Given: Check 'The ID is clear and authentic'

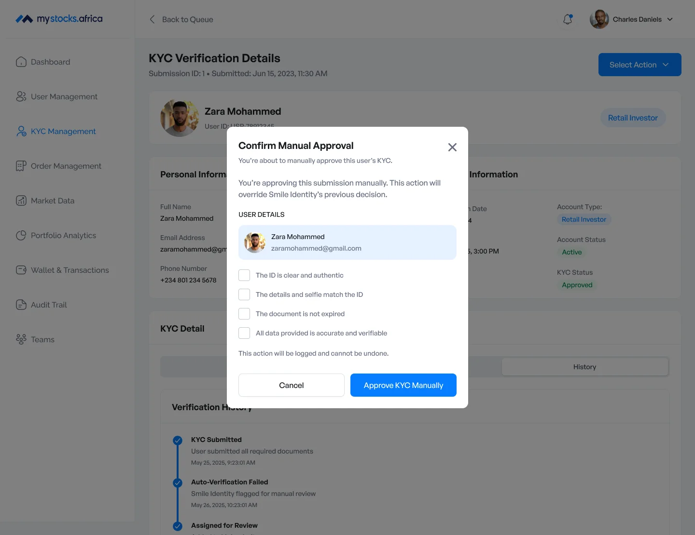Looking at the screenshot, I should pos(244,275).
